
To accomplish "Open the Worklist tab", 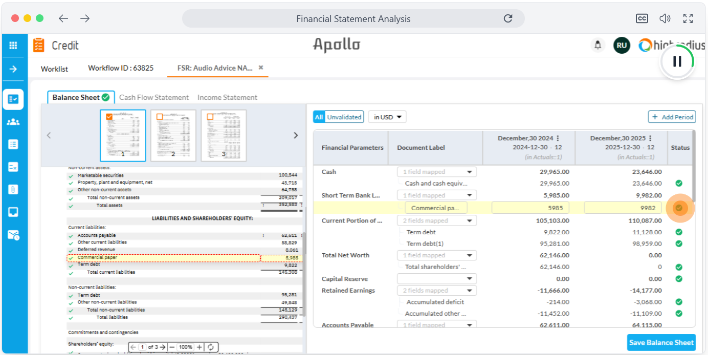I will coord(54,69).
